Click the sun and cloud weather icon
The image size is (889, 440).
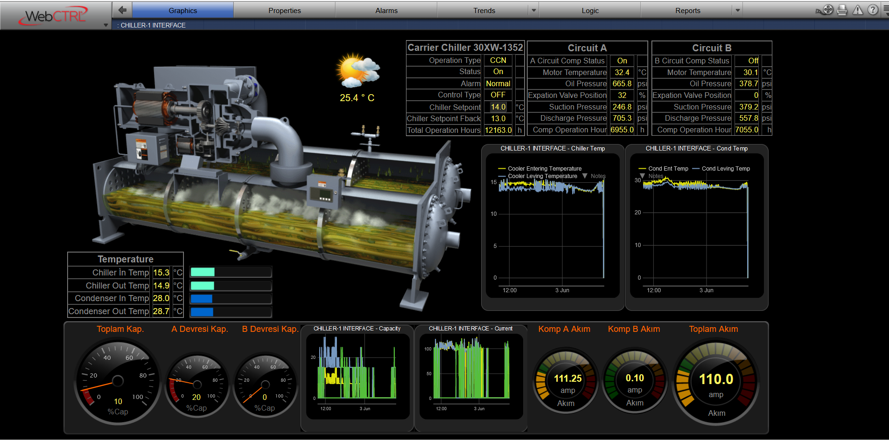point(357,71)
